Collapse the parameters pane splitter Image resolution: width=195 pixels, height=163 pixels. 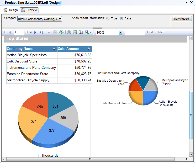pyautogui.click(x=98, y=28)
